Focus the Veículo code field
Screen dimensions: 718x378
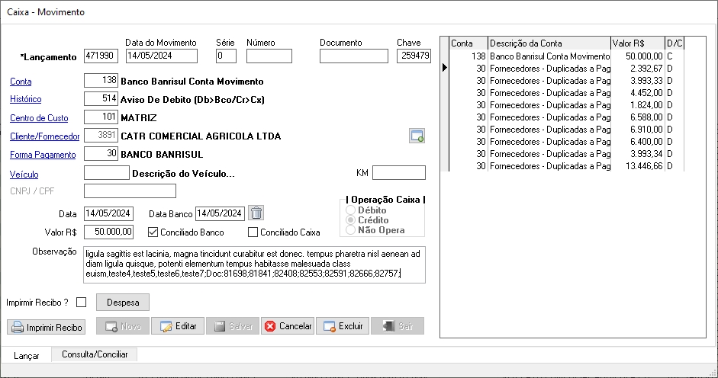[x=107, y=173]
